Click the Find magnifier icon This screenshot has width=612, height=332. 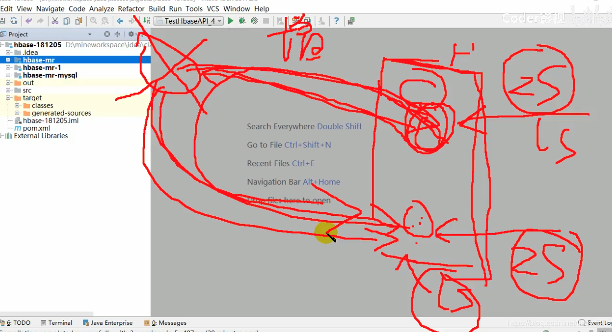coord(93,21)
